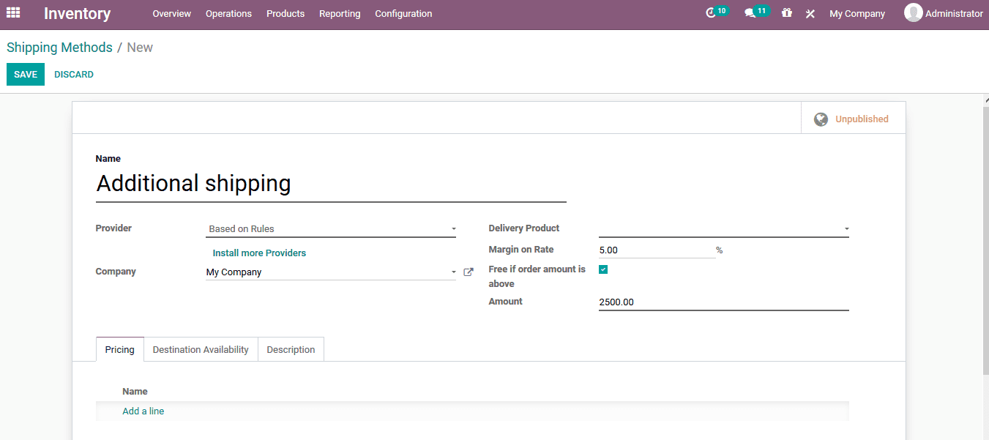Open the Activities clock icon showing 10

[712, 12]
